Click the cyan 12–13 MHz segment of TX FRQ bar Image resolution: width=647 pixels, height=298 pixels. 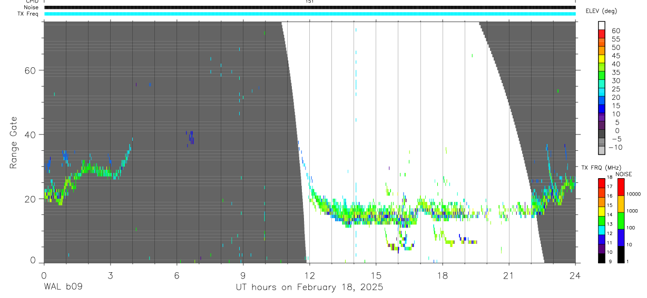click(602, 230)
